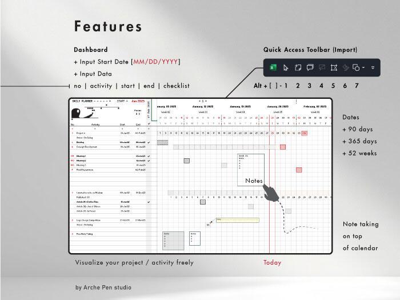
Task: Click the greyed-out comment icon
Action: click(322, 67)
